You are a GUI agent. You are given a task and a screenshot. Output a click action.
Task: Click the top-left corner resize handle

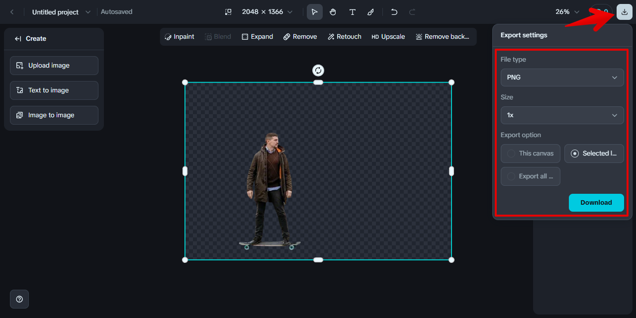point(185,82)
